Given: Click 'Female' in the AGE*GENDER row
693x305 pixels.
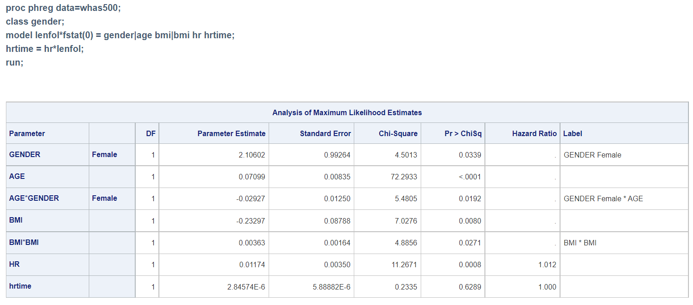Looking at the screenshot, I should point(104,198).
